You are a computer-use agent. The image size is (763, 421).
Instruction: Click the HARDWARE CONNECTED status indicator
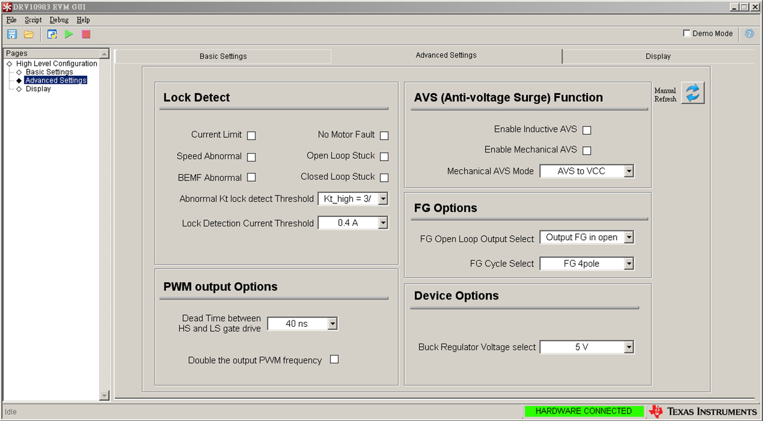coord(584,411)
